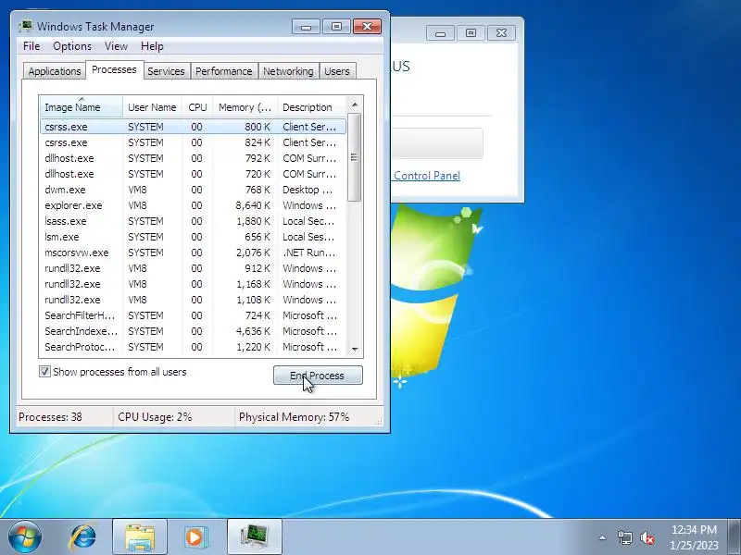Select the rundll32.exe row using 1,108 K

pos(193,300)
